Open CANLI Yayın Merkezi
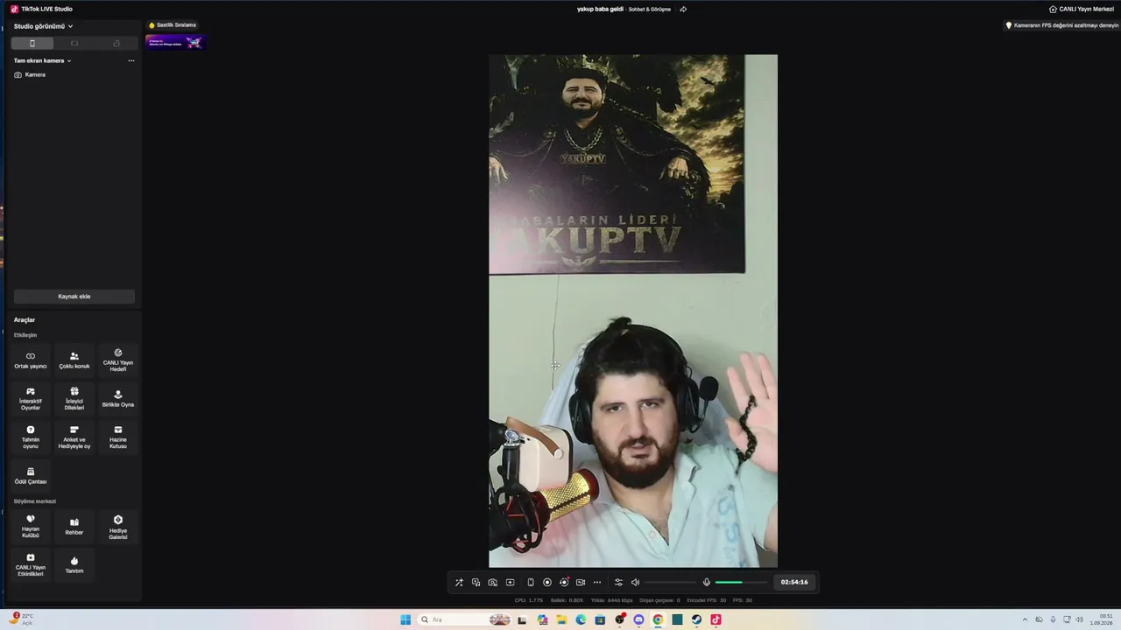 (1082, 9)
